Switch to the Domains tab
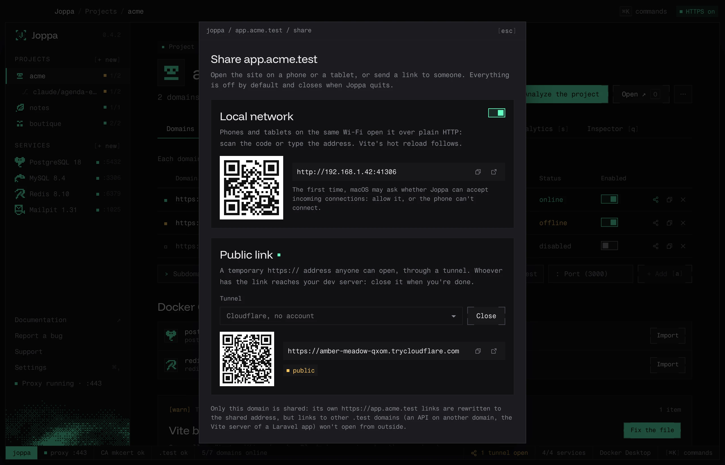This screenshot has width=725, height=465. (x=180, y=129)
